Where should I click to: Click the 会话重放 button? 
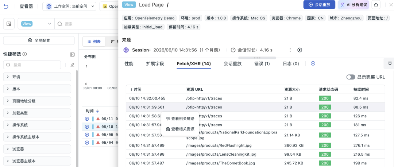tap(319, 4)
